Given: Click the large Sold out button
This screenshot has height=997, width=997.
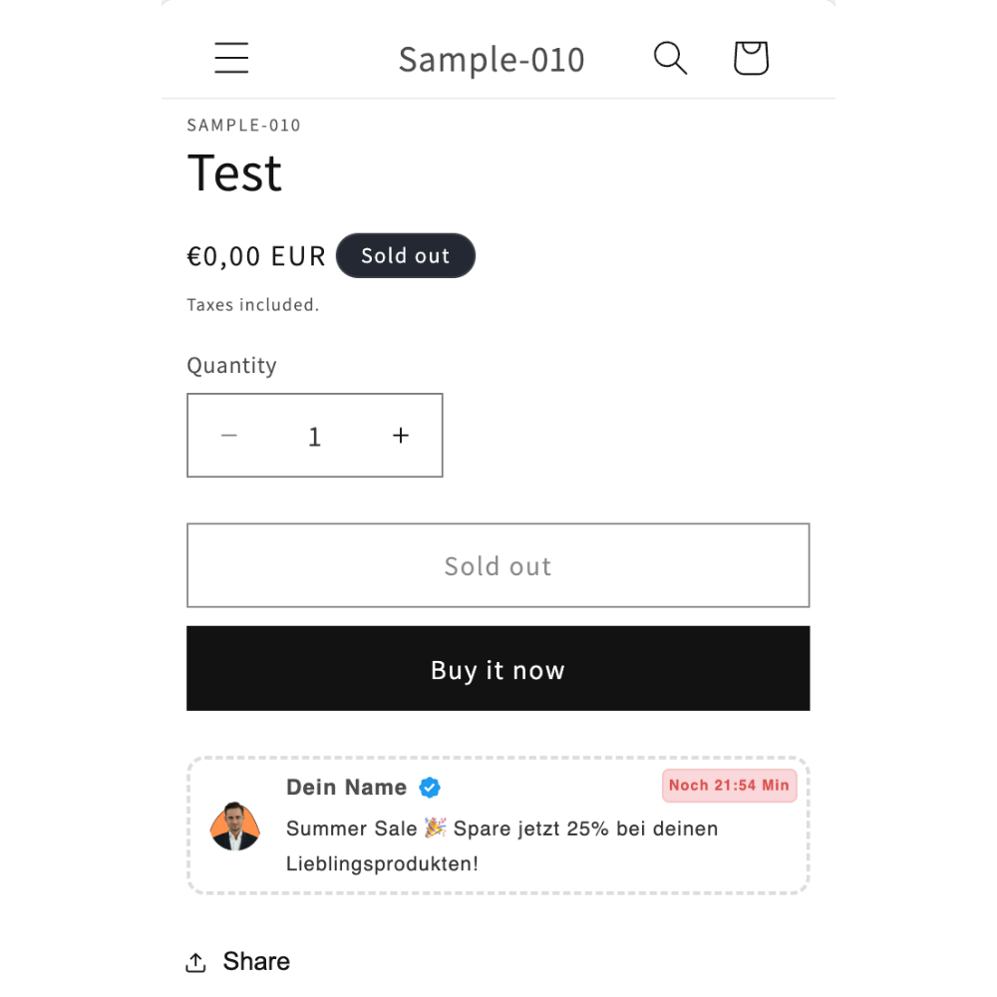Looking at the screenshot, I should click(x=498, y=565).
